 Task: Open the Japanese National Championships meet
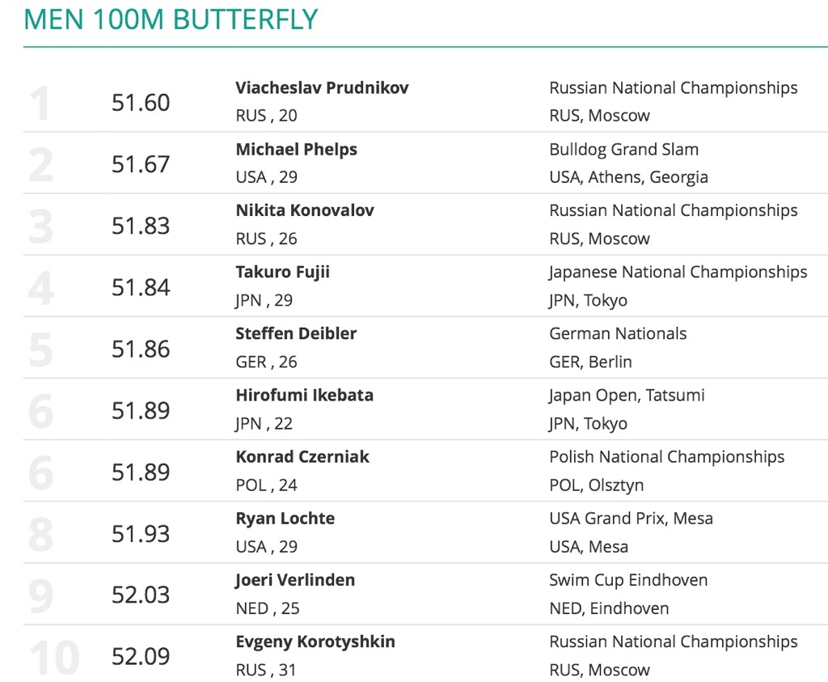[x=678, y=272]
